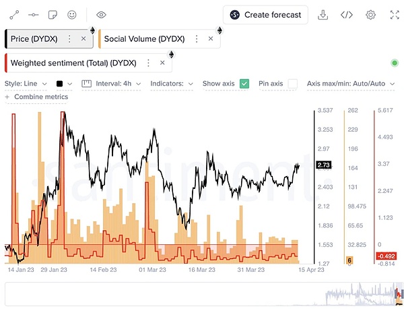404x309 pixels.
Task: Click the price peak near 29 Jan 23
Action: tap(65, 113)
